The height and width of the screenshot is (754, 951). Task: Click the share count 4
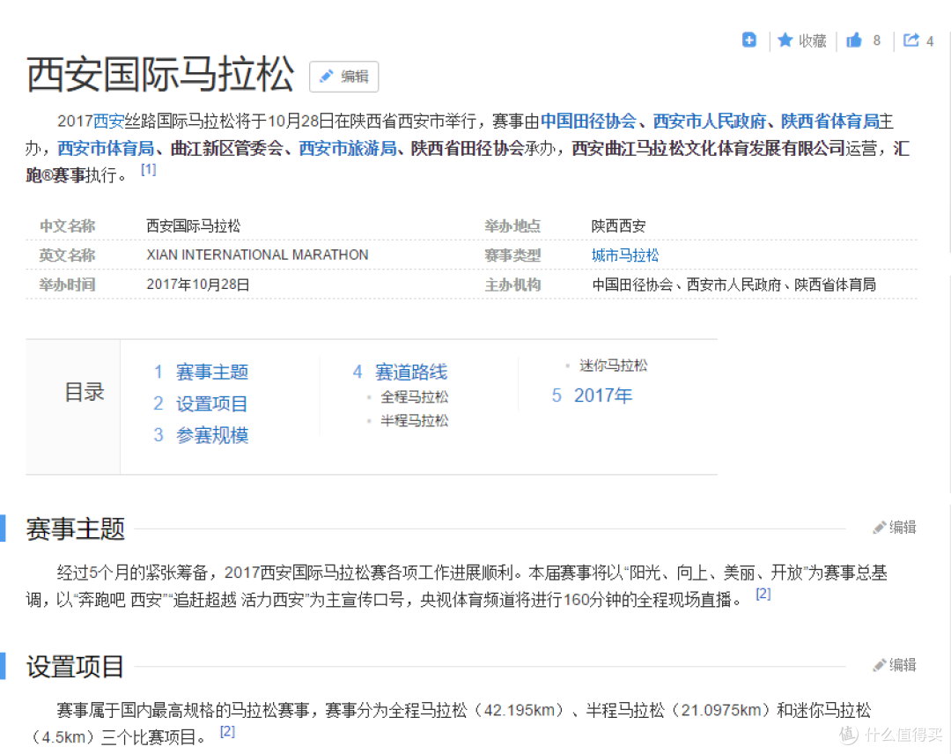tap(930, 41)
